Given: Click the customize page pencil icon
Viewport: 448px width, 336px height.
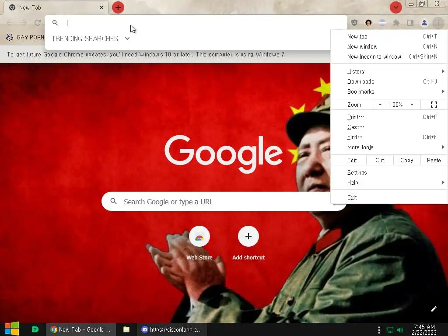Looking at the screenshot, I should point(434,309).
